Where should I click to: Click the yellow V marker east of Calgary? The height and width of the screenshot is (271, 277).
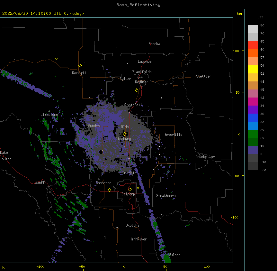[138, 188]
